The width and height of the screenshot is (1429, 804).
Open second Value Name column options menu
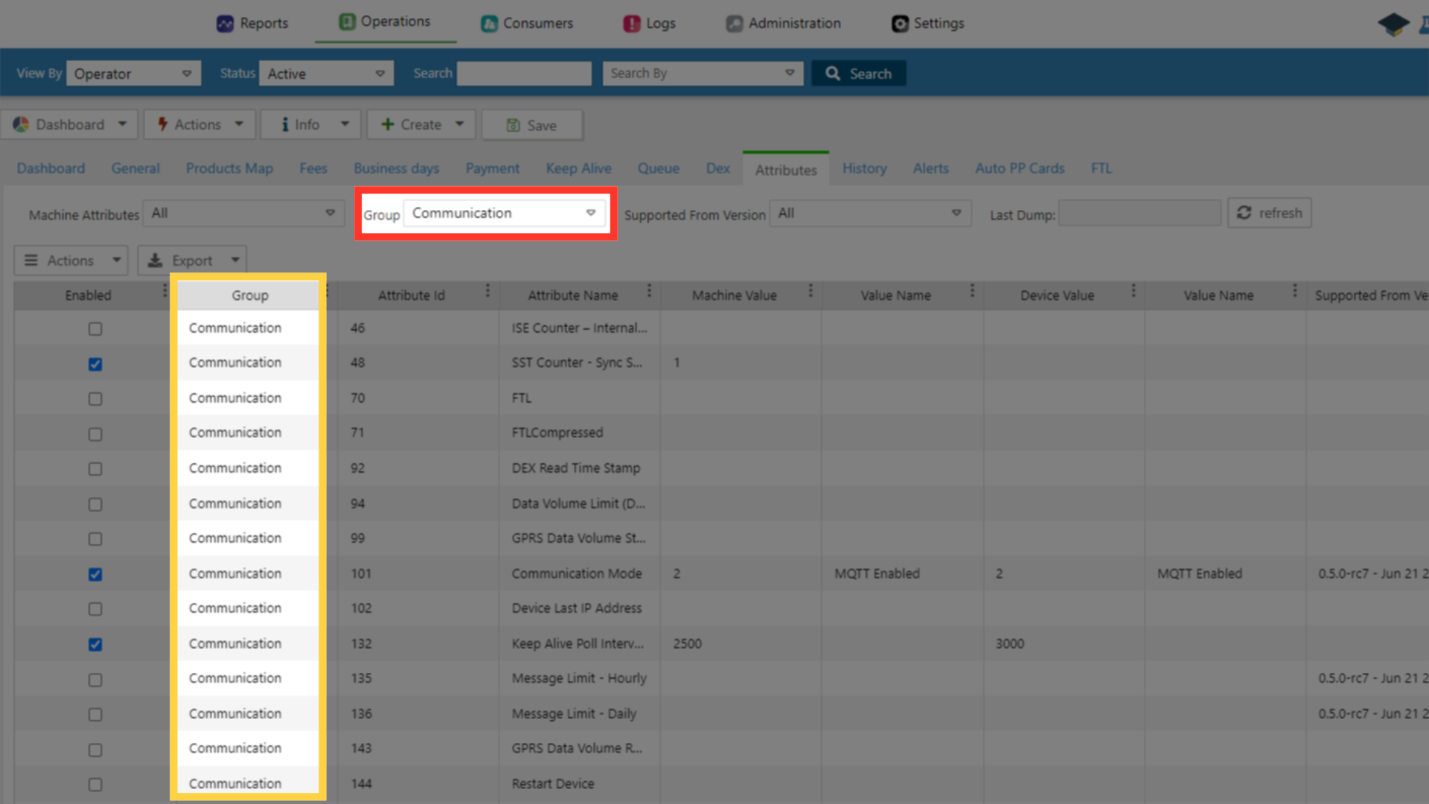point(1295,291)
